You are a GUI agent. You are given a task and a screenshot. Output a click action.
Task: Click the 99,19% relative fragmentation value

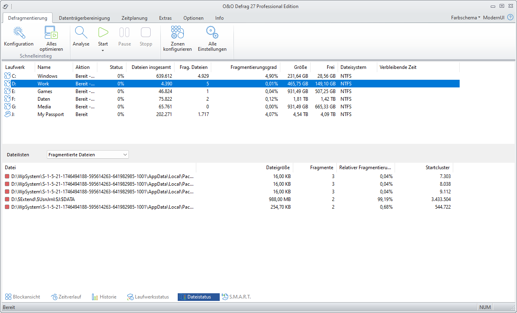click(384, 199)
